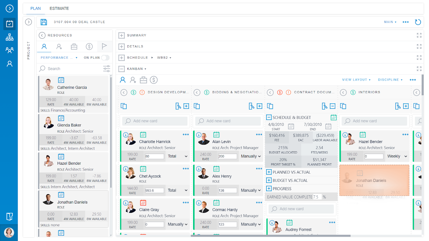Collapse the Interiors column arrow

(x=343, y=92)
